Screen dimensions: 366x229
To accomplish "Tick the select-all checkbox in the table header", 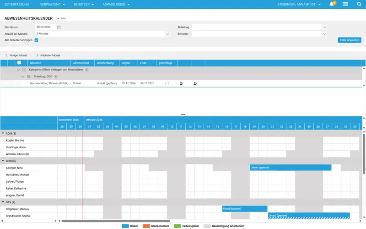I will click(x=19, y=63).
